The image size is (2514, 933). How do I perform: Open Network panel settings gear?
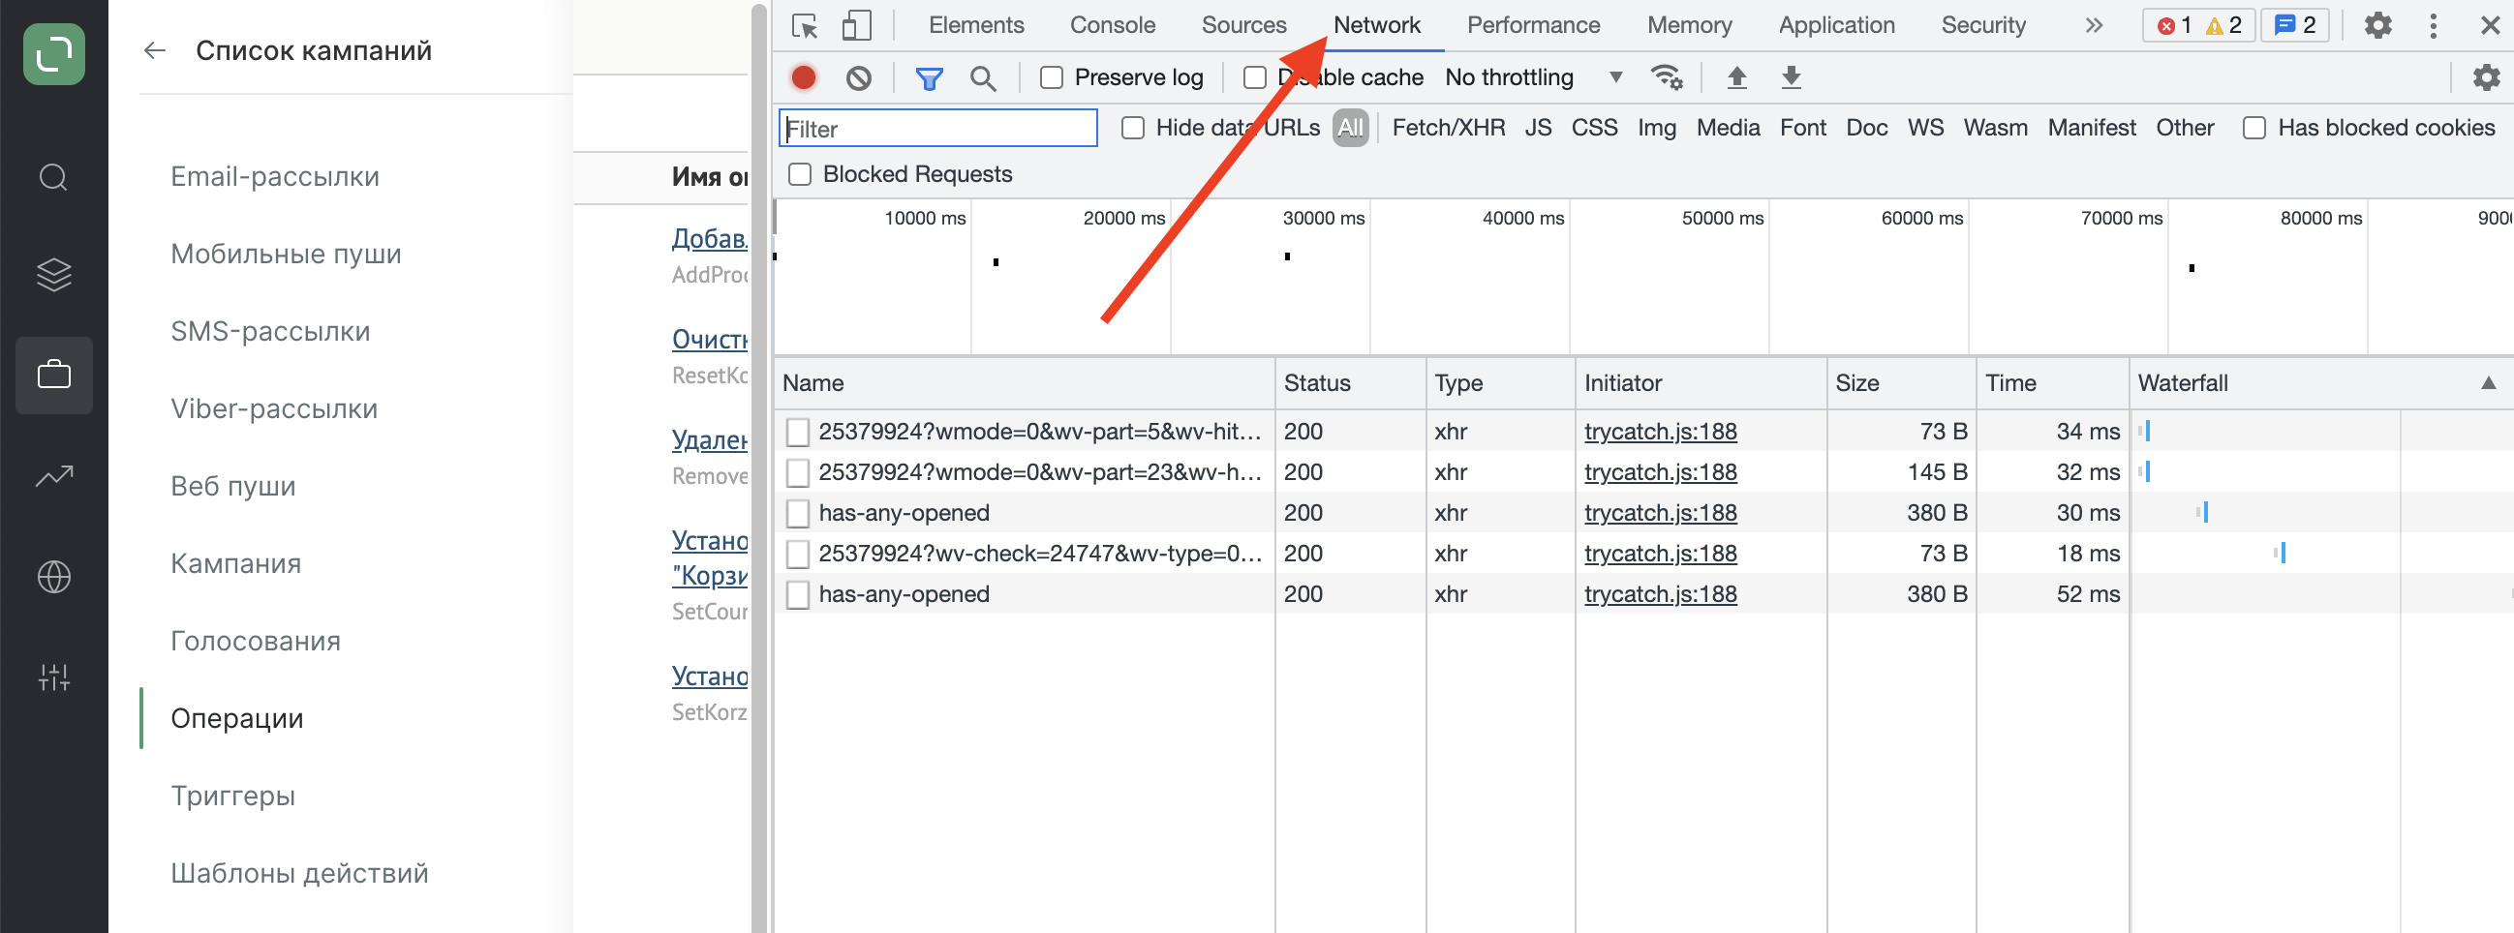click(2486, 77)
